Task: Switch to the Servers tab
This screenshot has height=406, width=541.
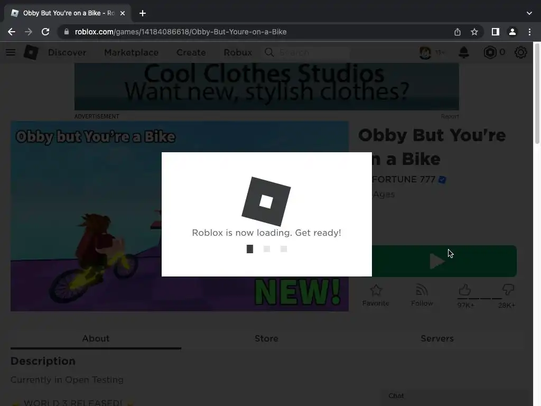Action: [437, 339]
